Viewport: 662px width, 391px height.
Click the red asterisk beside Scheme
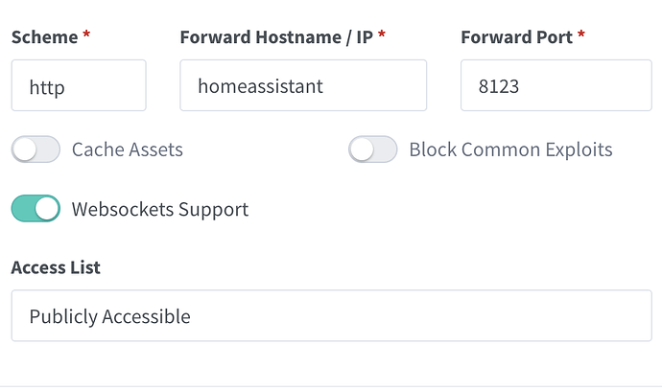coord(86,36)
